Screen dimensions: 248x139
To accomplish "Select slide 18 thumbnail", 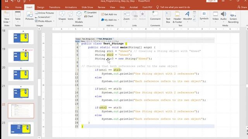I will (21, 37).
